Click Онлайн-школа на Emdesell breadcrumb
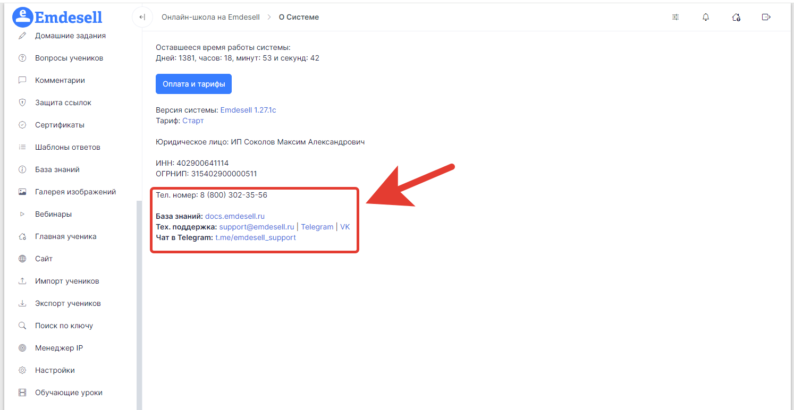The width and height of the screenshot is (794, 410). [x=210, y=17]
